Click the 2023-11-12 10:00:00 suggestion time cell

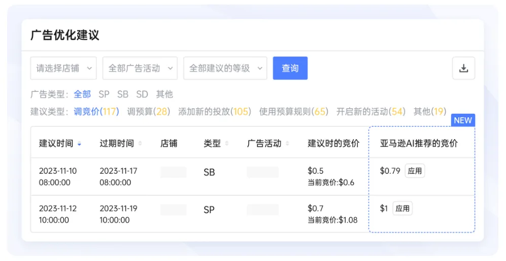point(58,214)
